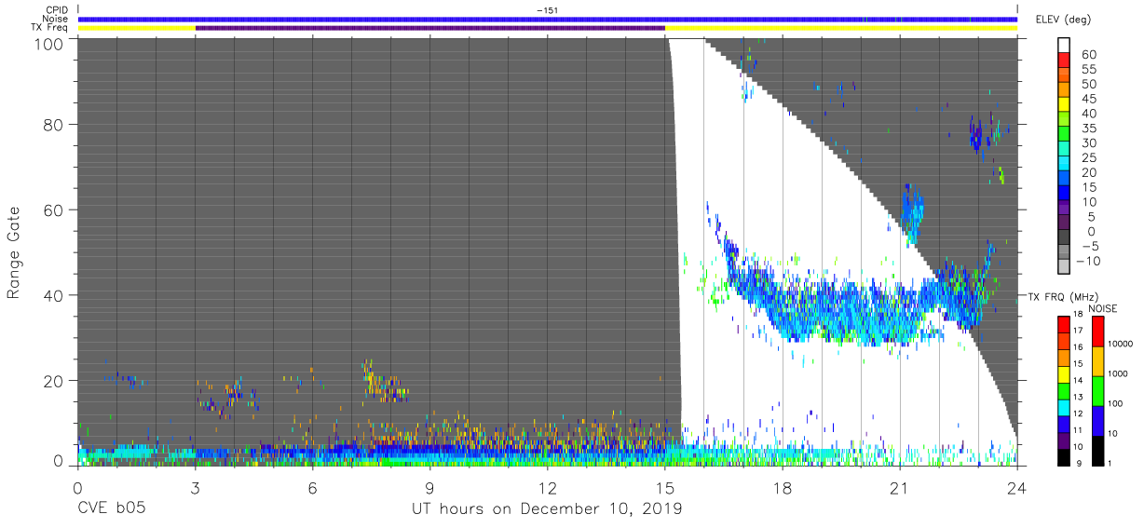Select the green 30–35 elevation color band

click(1065, 135)
